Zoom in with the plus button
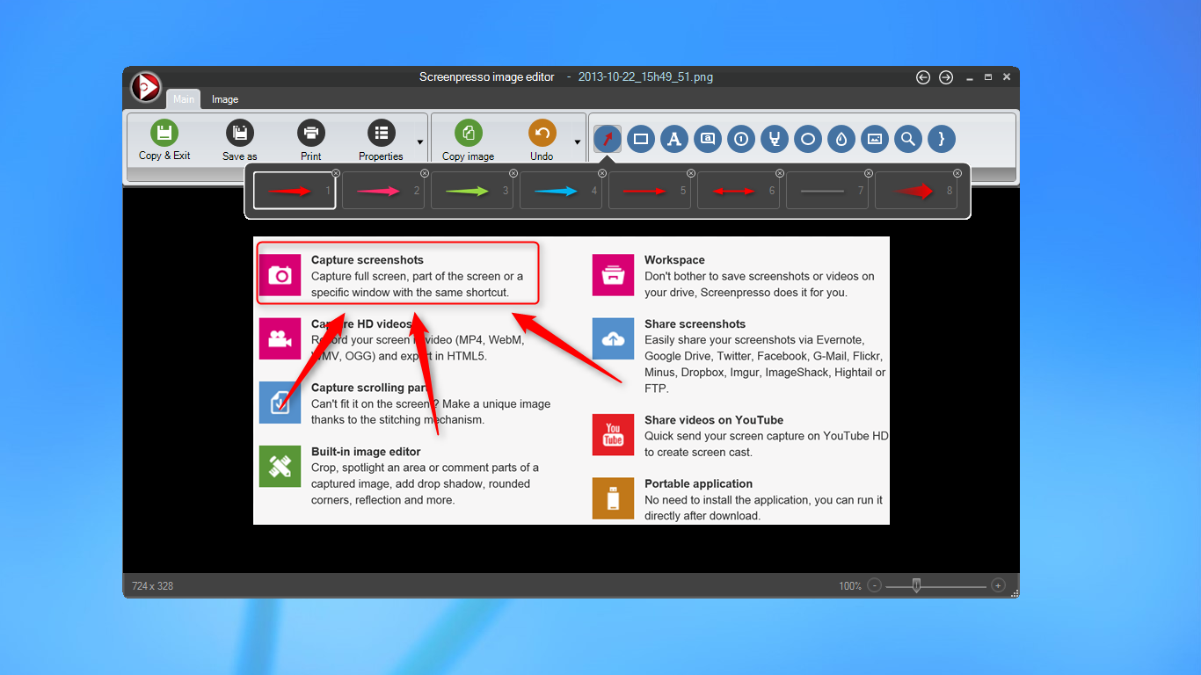Screen dimensions: 1201x675 pos(998,585)
